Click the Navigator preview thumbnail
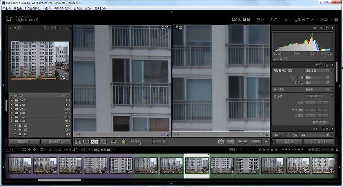 pos(40,60)
